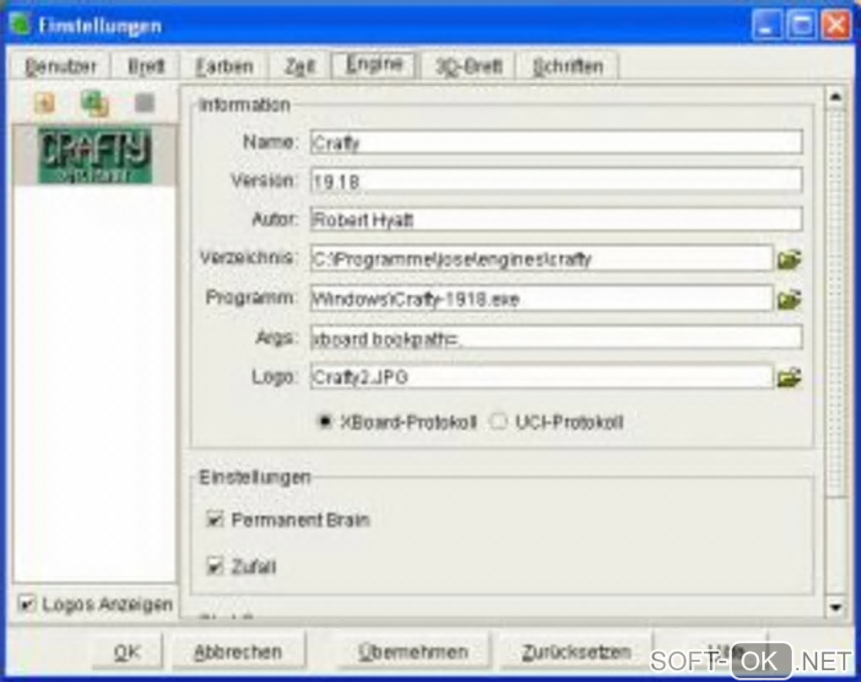This screenshot has height=682, width=861.
Task: Open the 3D-Brett tab
Action: coord(468,67)
